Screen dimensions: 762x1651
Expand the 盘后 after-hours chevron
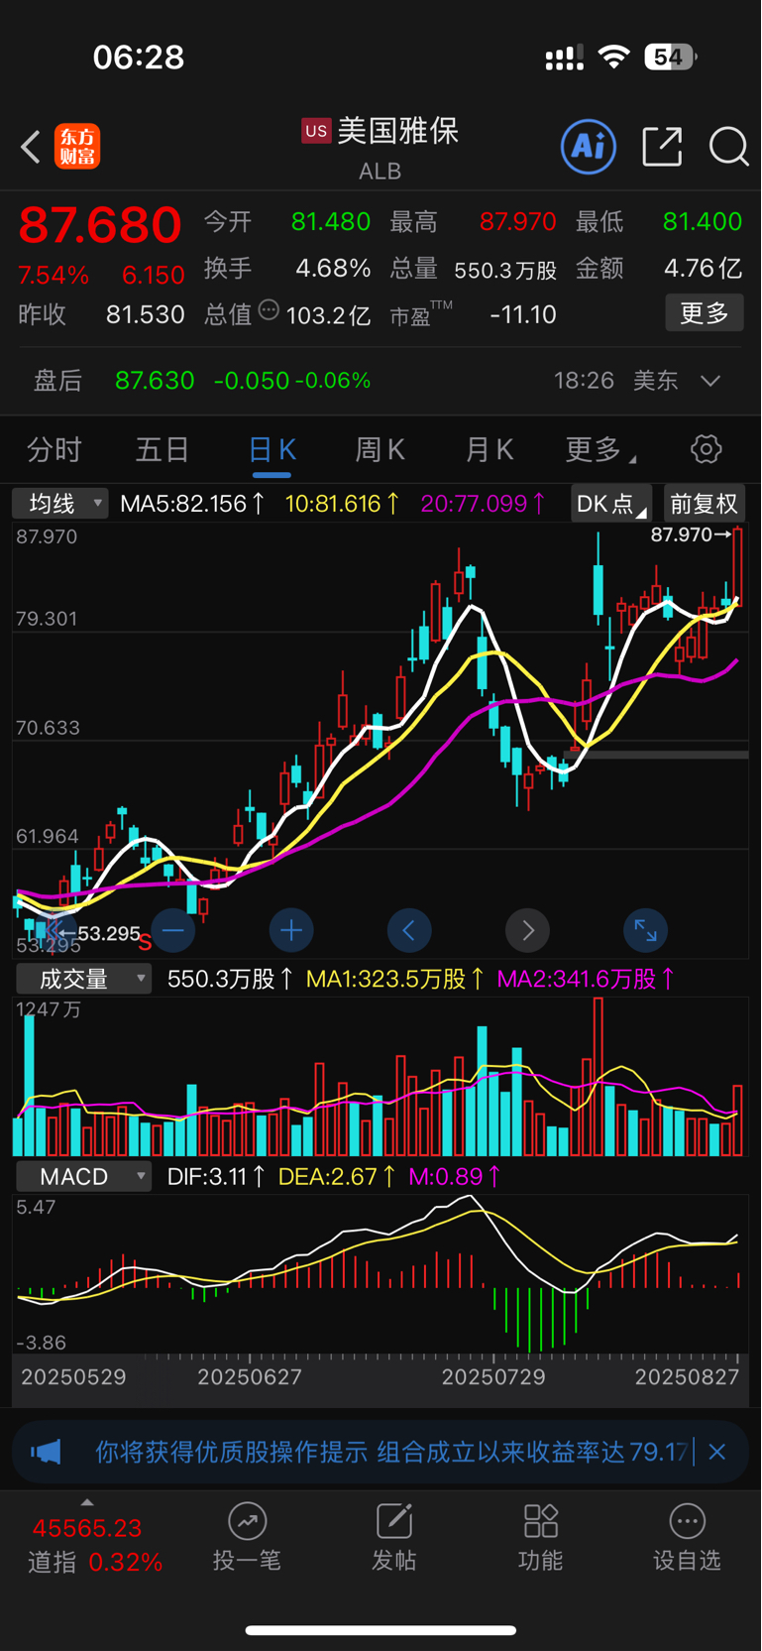(x=710, y=381)
